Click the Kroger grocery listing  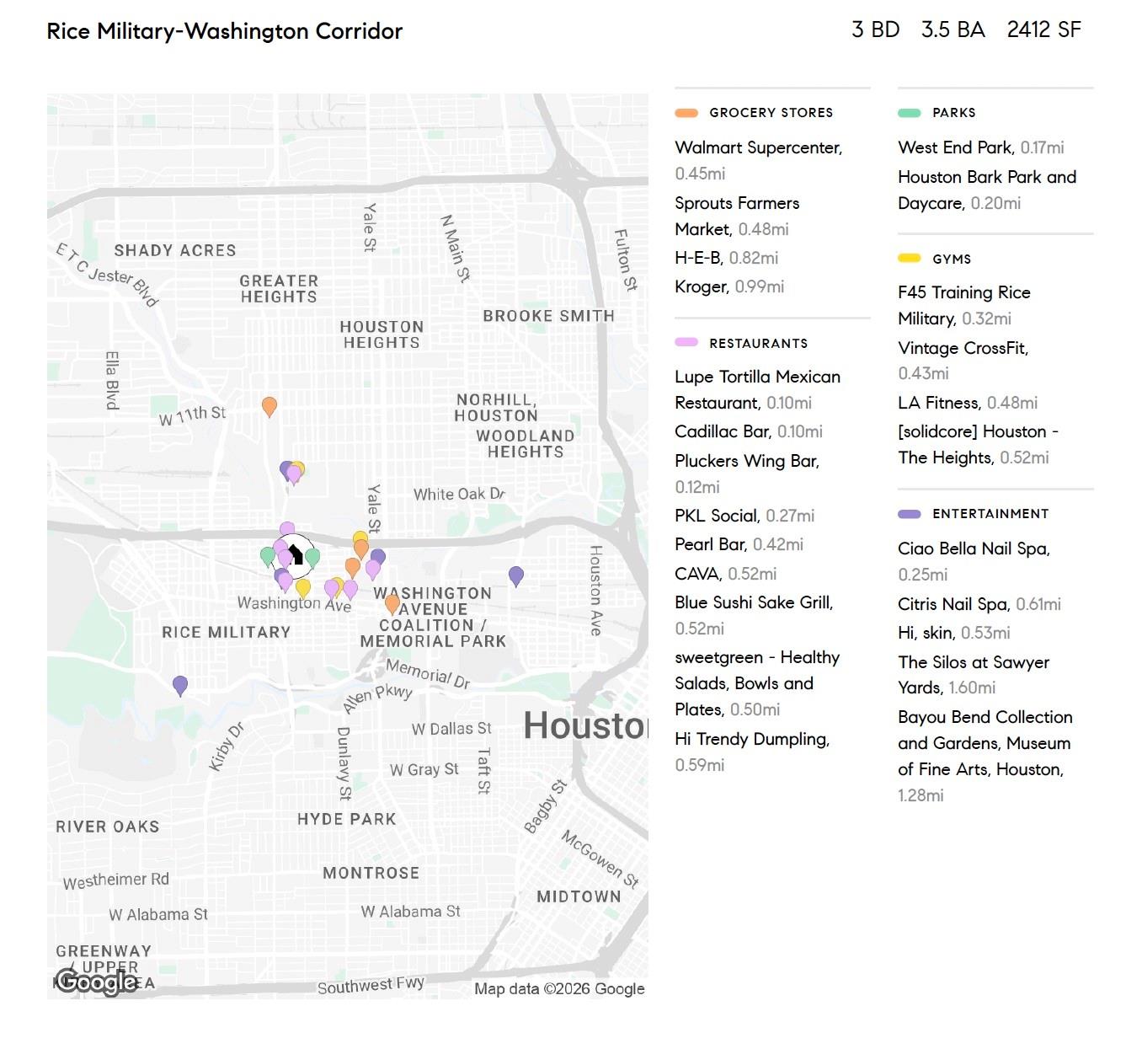[x=729, y=286]
